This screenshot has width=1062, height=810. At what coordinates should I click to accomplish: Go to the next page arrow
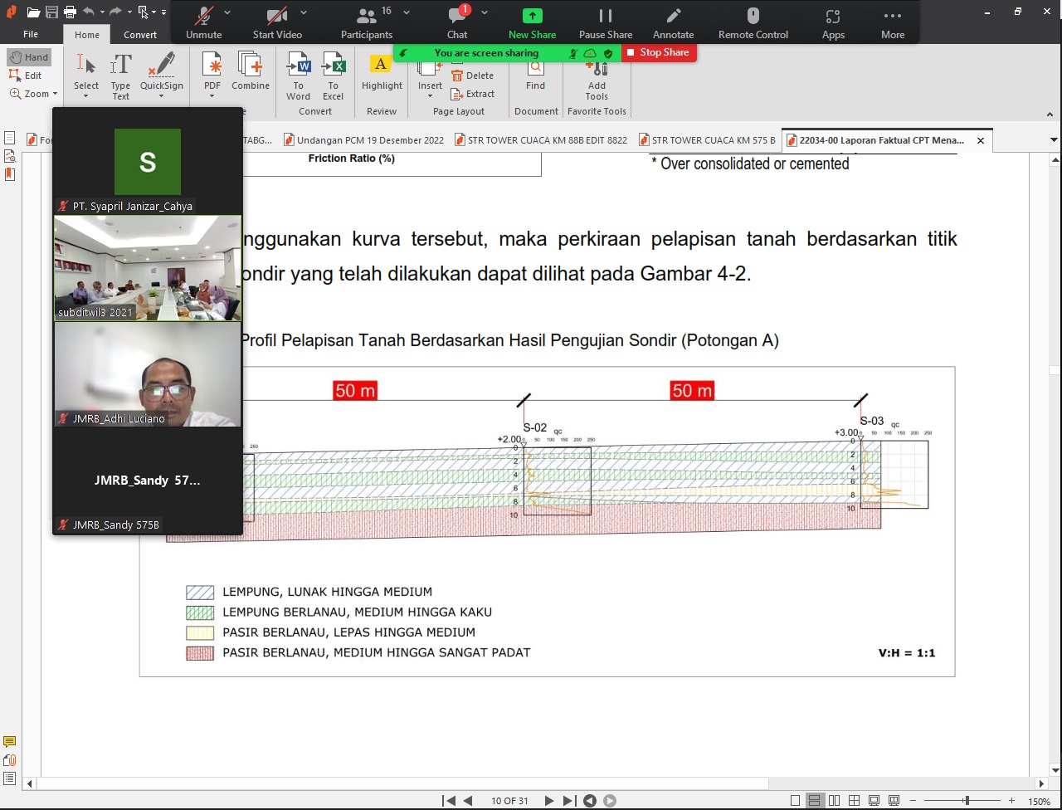(x=548, y=801)
